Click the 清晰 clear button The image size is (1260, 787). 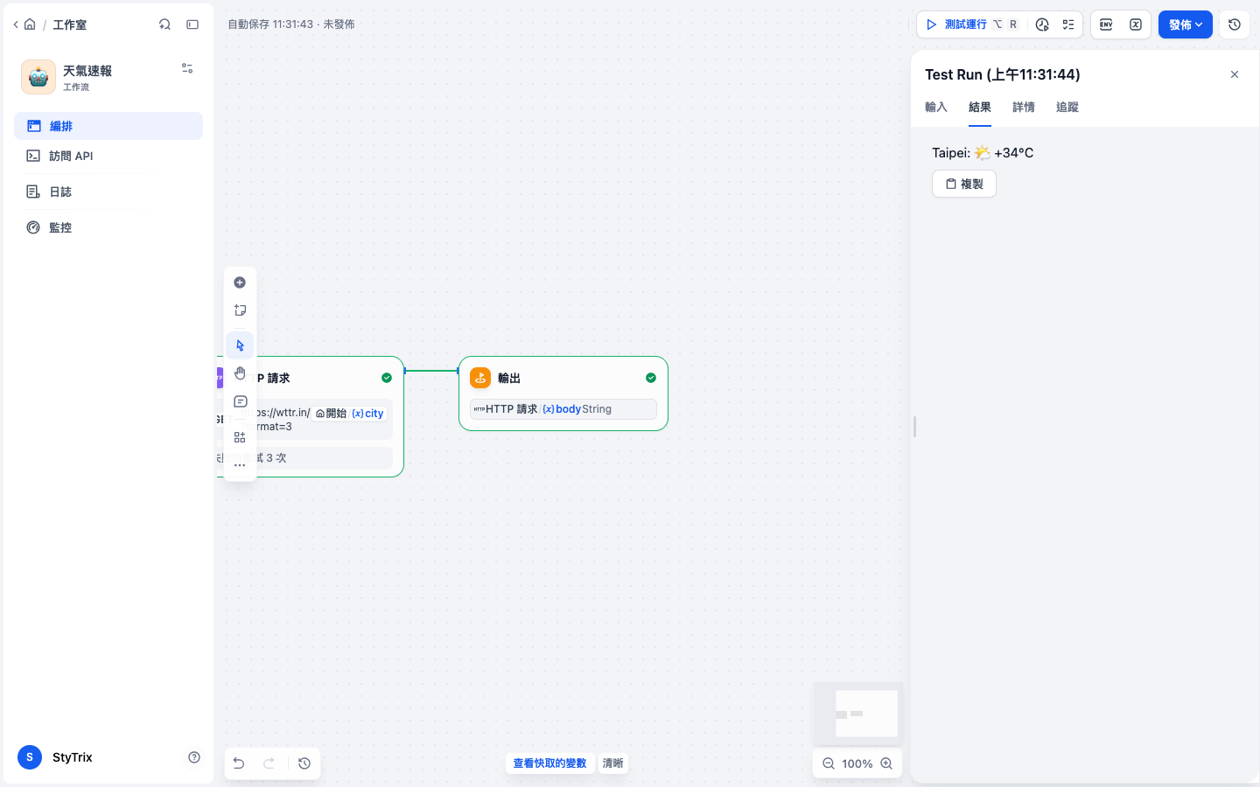[x=613, y=763]
